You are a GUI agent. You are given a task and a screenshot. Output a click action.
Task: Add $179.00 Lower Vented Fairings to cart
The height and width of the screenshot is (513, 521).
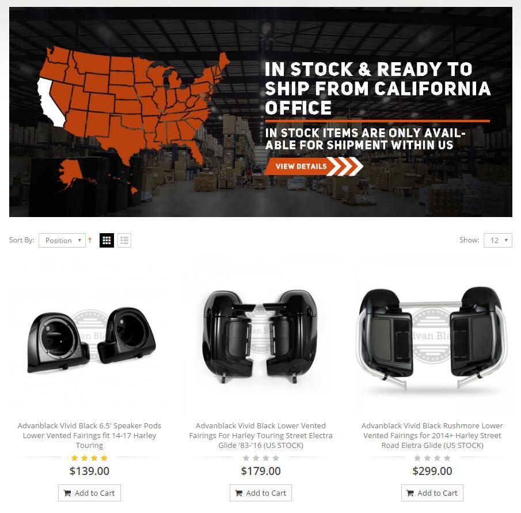pos(261,493)
